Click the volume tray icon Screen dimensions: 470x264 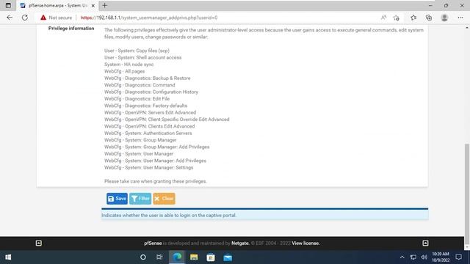424,257
